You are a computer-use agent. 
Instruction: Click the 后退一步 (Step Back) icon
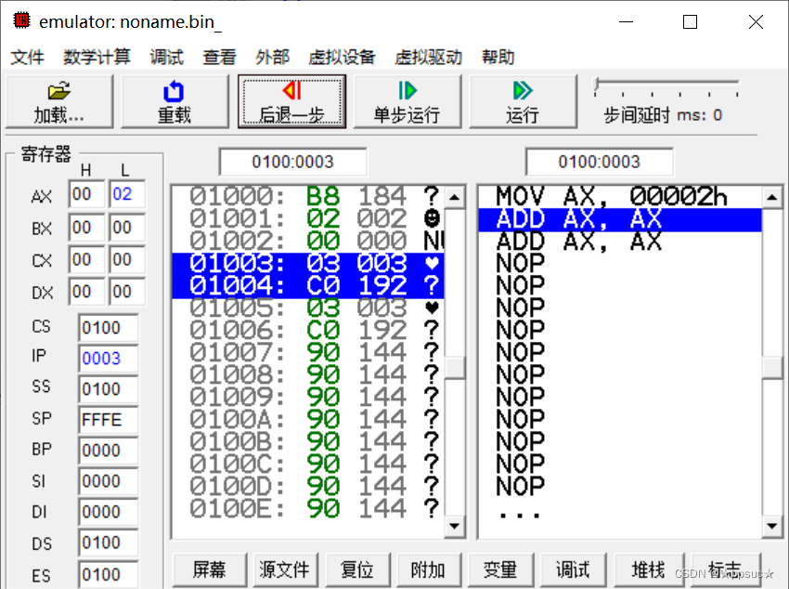coord(291,101)
